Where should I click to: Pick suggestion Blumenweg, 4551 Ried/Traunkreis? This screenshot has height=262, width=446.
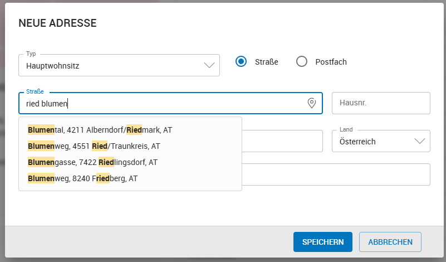[x=94, y=146]
